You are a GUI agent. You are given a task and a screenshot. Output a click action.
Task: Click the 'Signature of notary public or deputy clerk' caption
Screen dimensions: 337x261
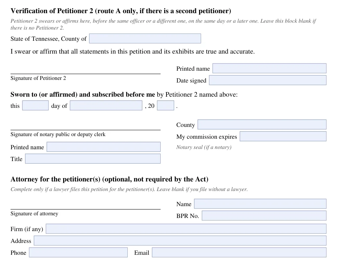pos(58,134)
